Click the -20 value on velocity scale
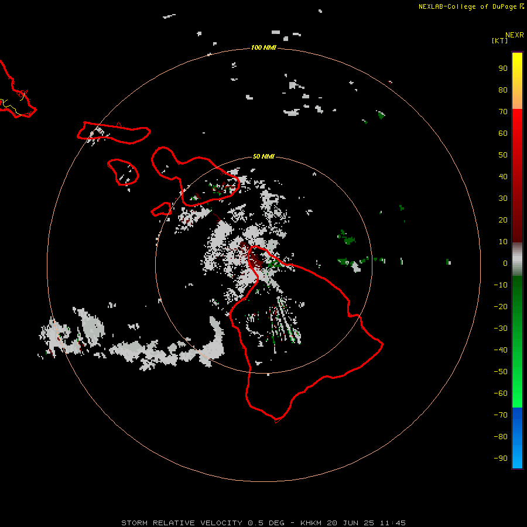The width and height of the screenshot is (527, 527). click(501, 307)
